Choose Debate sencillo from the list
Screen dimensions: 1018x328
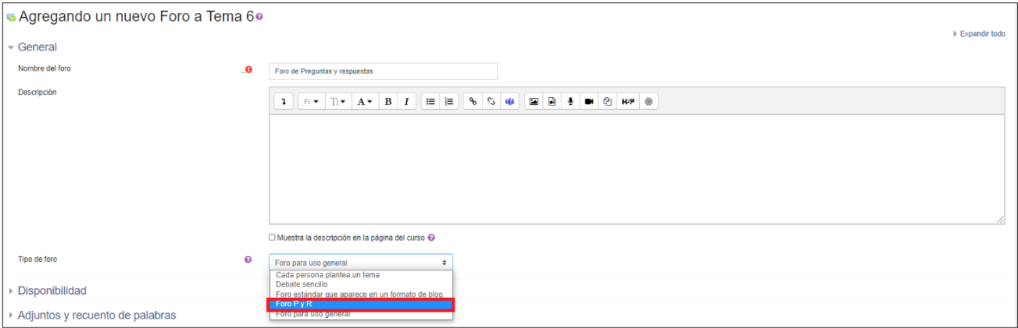tap(301, 284)
